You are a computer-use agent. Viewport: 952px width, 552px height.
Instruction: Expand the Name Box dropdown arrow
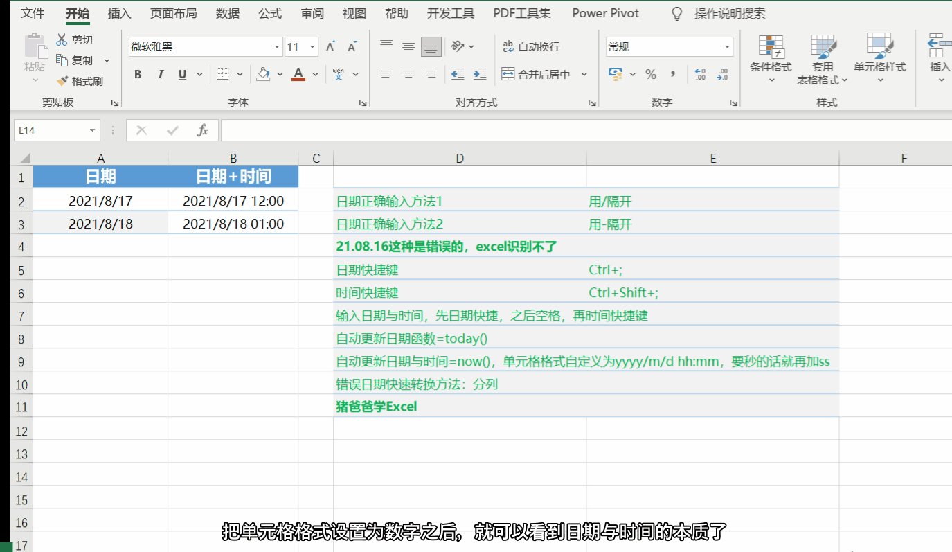(93, 130)
